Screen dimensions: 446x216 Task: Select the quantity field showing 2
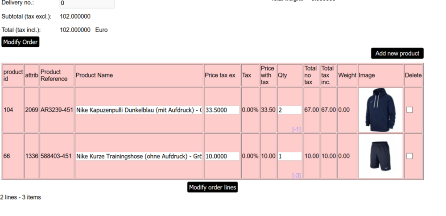[289, 110]
